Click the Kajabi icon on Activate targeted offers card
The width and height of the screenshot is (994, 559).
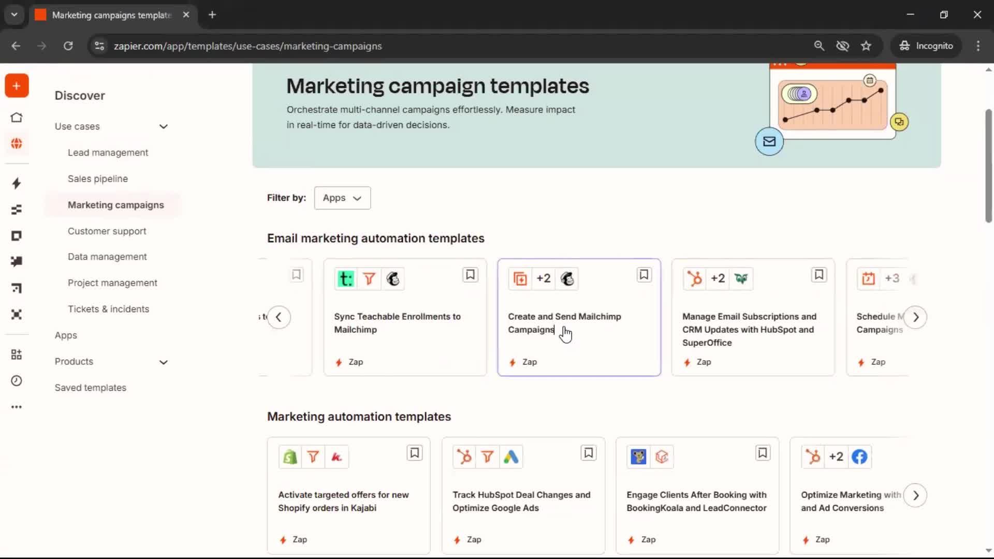337,457
